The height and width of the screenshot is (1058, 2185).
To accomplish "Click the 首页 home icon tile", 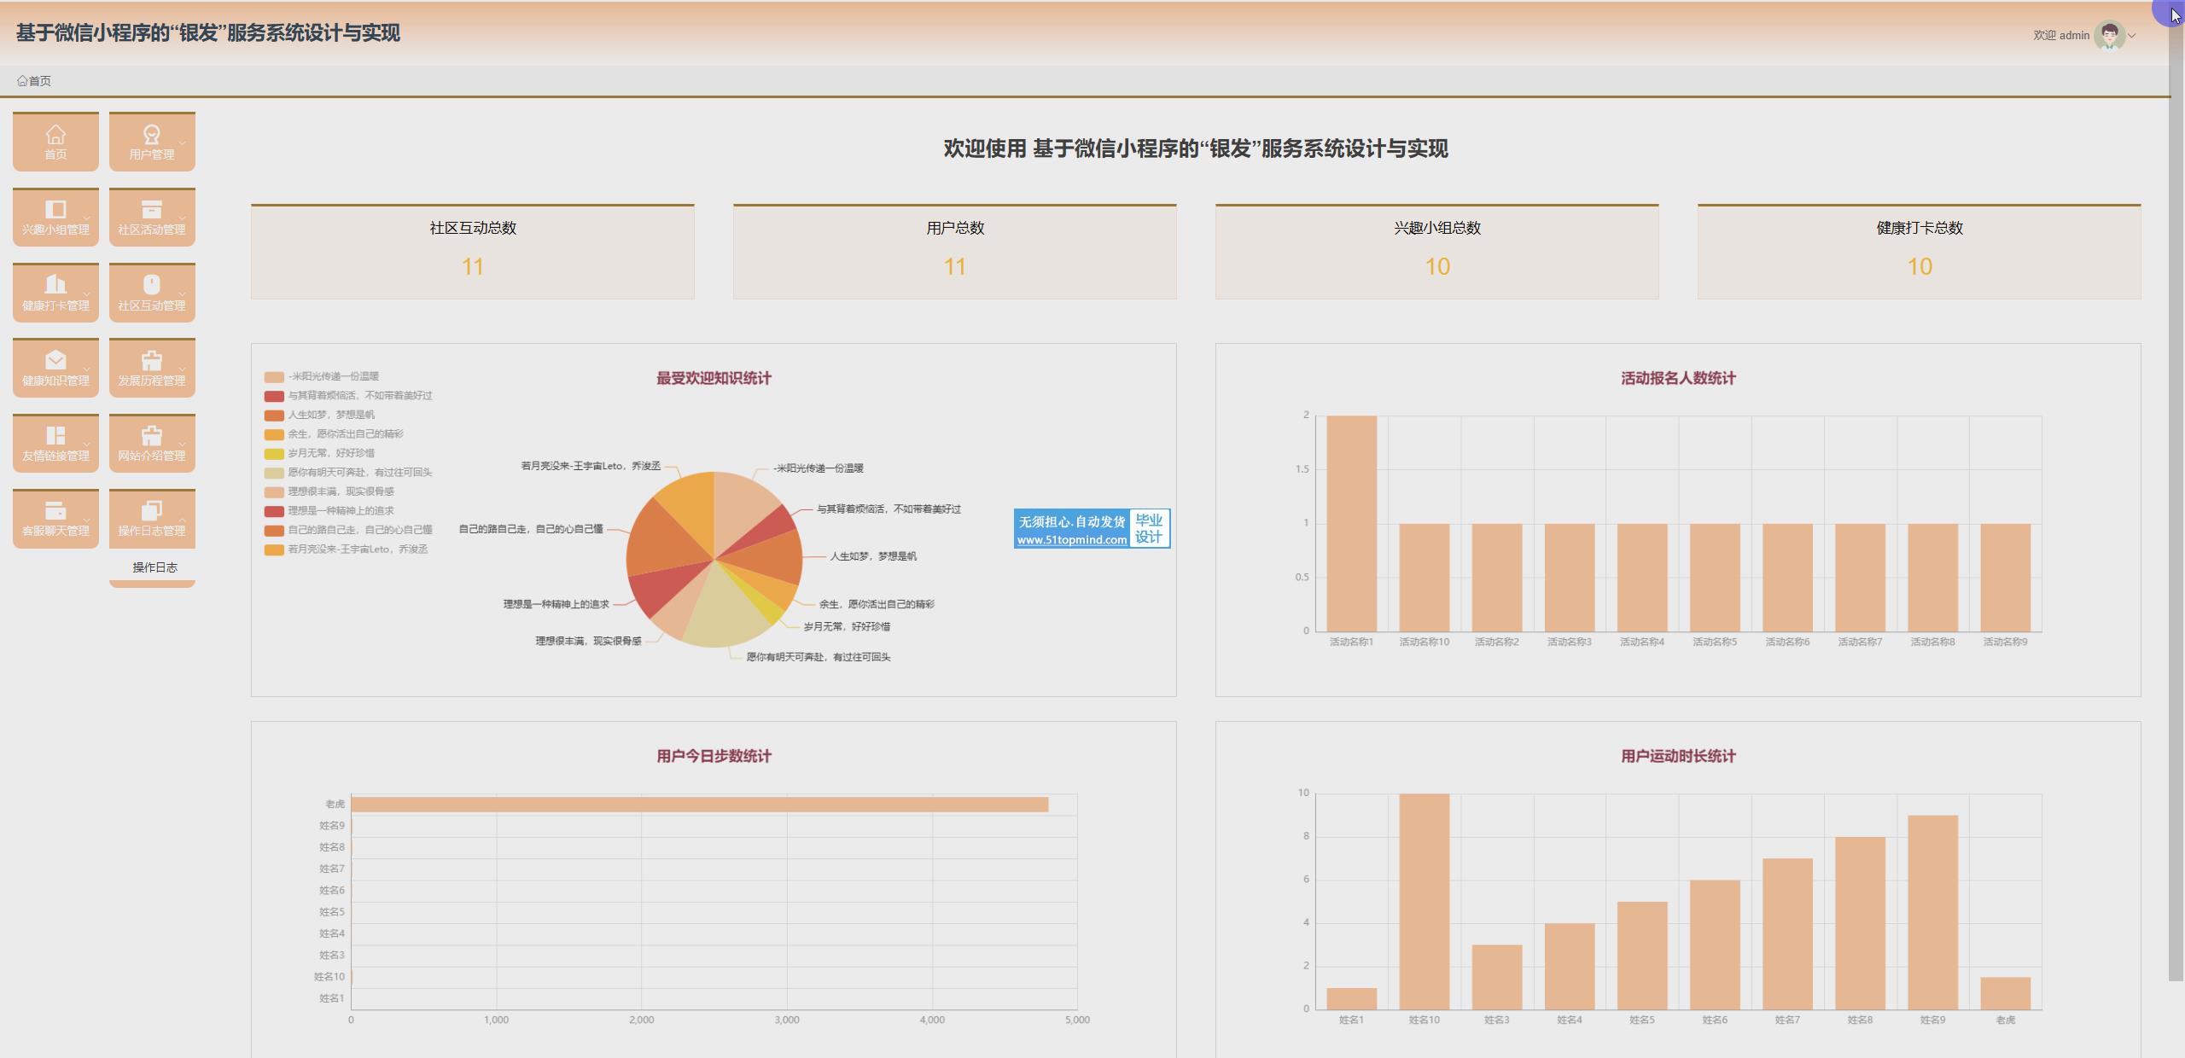I will point(55,135).
